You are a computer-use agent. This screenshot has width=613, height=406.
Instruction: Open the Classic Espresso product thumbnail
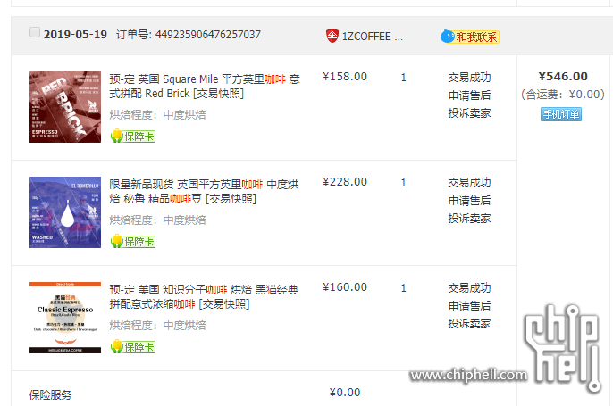click(65, 318)
